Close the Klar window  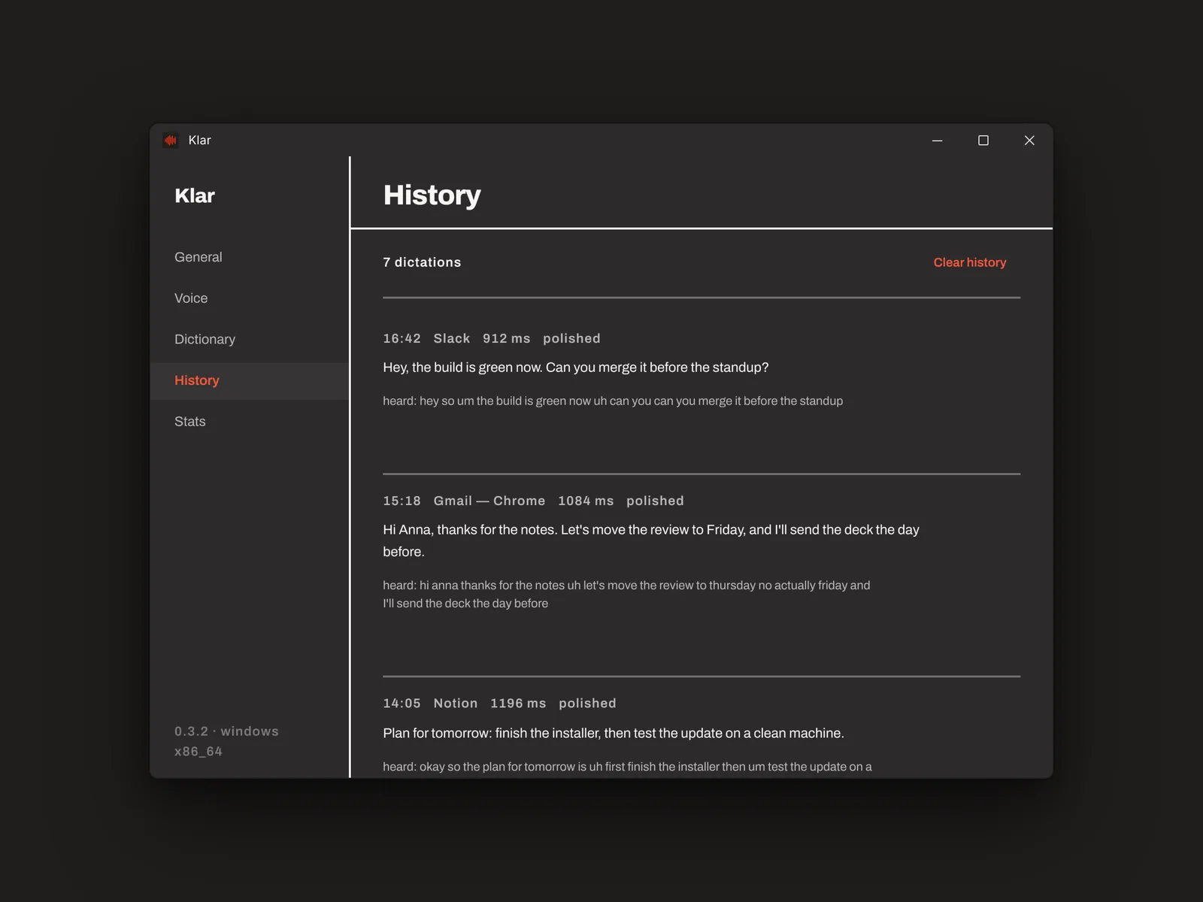1029,141
